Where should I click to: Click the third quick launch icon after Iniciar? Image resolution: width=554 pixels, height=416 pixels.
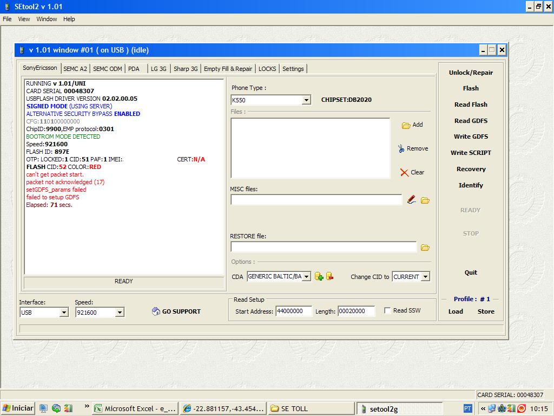click(68, 408)
